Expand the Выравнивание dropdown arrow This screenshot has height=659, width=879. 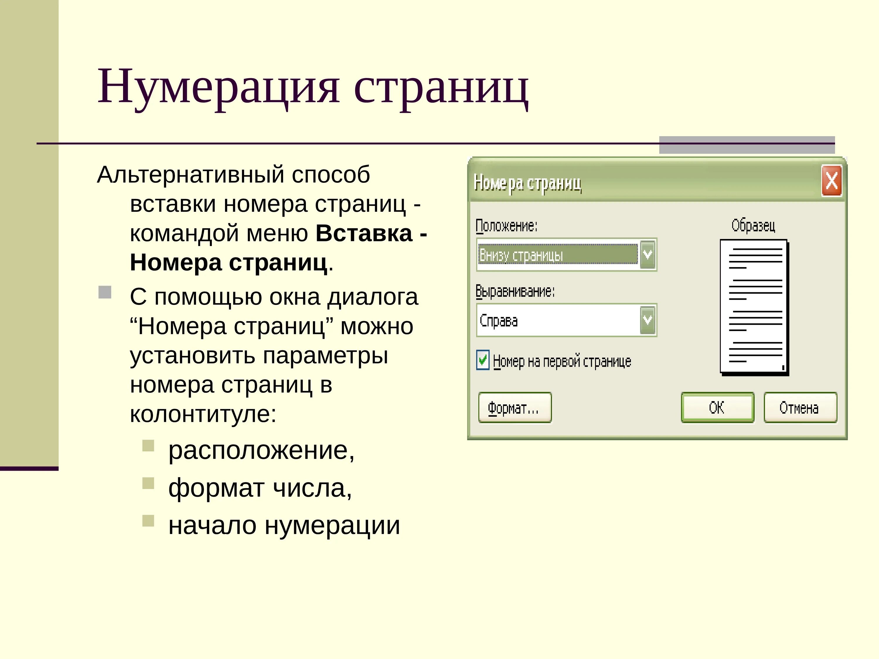coord(647,320)
